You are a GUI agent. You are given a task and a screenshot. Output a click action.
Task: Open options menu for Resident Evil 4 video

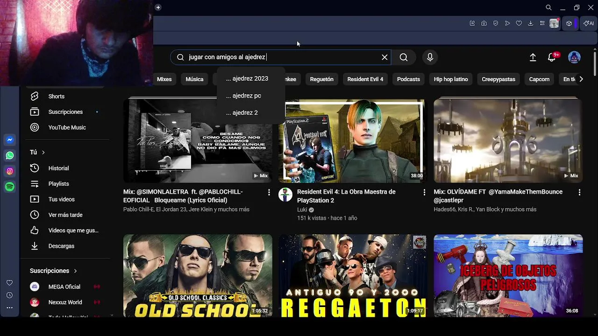pyautogui.click(x=424, y=192)
